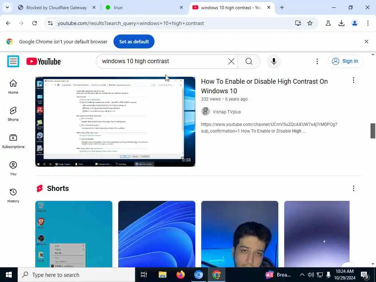Open Chrome three-dot menu
376x282 pixels.
[x=368, y=23]
